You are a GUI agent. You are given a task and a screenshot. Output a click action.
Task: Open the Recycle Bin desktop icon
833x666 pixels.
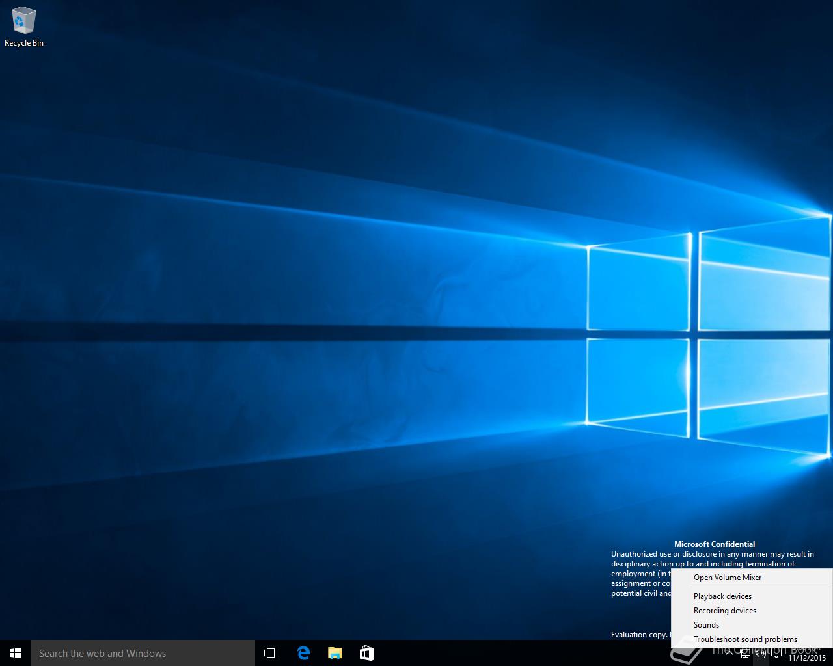point(23,27)
